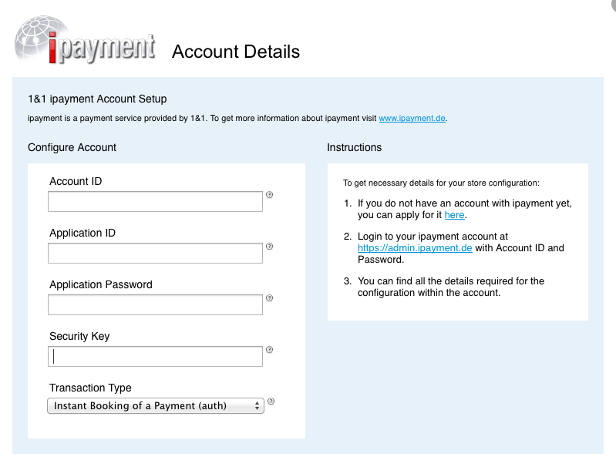Click the Account ID label
The height and width of the screenshot is (467, 616).
pyautogui.click(x=76, y=181)
